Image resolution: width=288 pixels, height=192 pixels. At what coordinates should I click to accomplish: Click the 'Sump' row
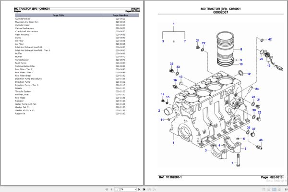click(77, 38)
